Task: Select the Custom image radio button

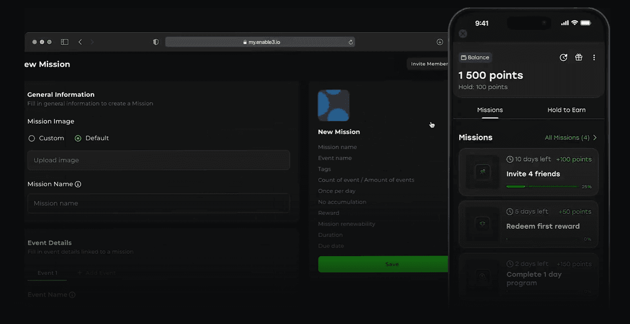Action: click(32, 138)
